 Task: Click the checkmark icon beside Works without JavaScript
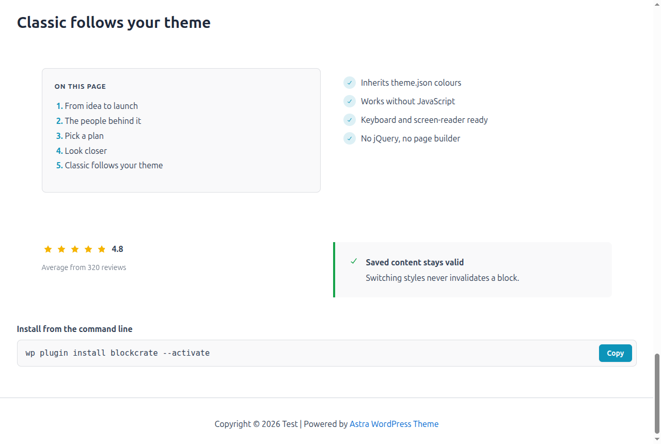pos(350,101)
